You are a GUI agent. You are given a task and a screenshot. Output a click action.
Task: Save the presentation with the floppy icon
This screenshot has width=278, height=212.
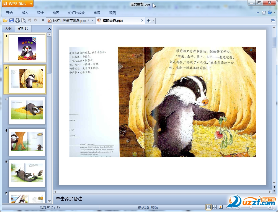click(11, 20)
